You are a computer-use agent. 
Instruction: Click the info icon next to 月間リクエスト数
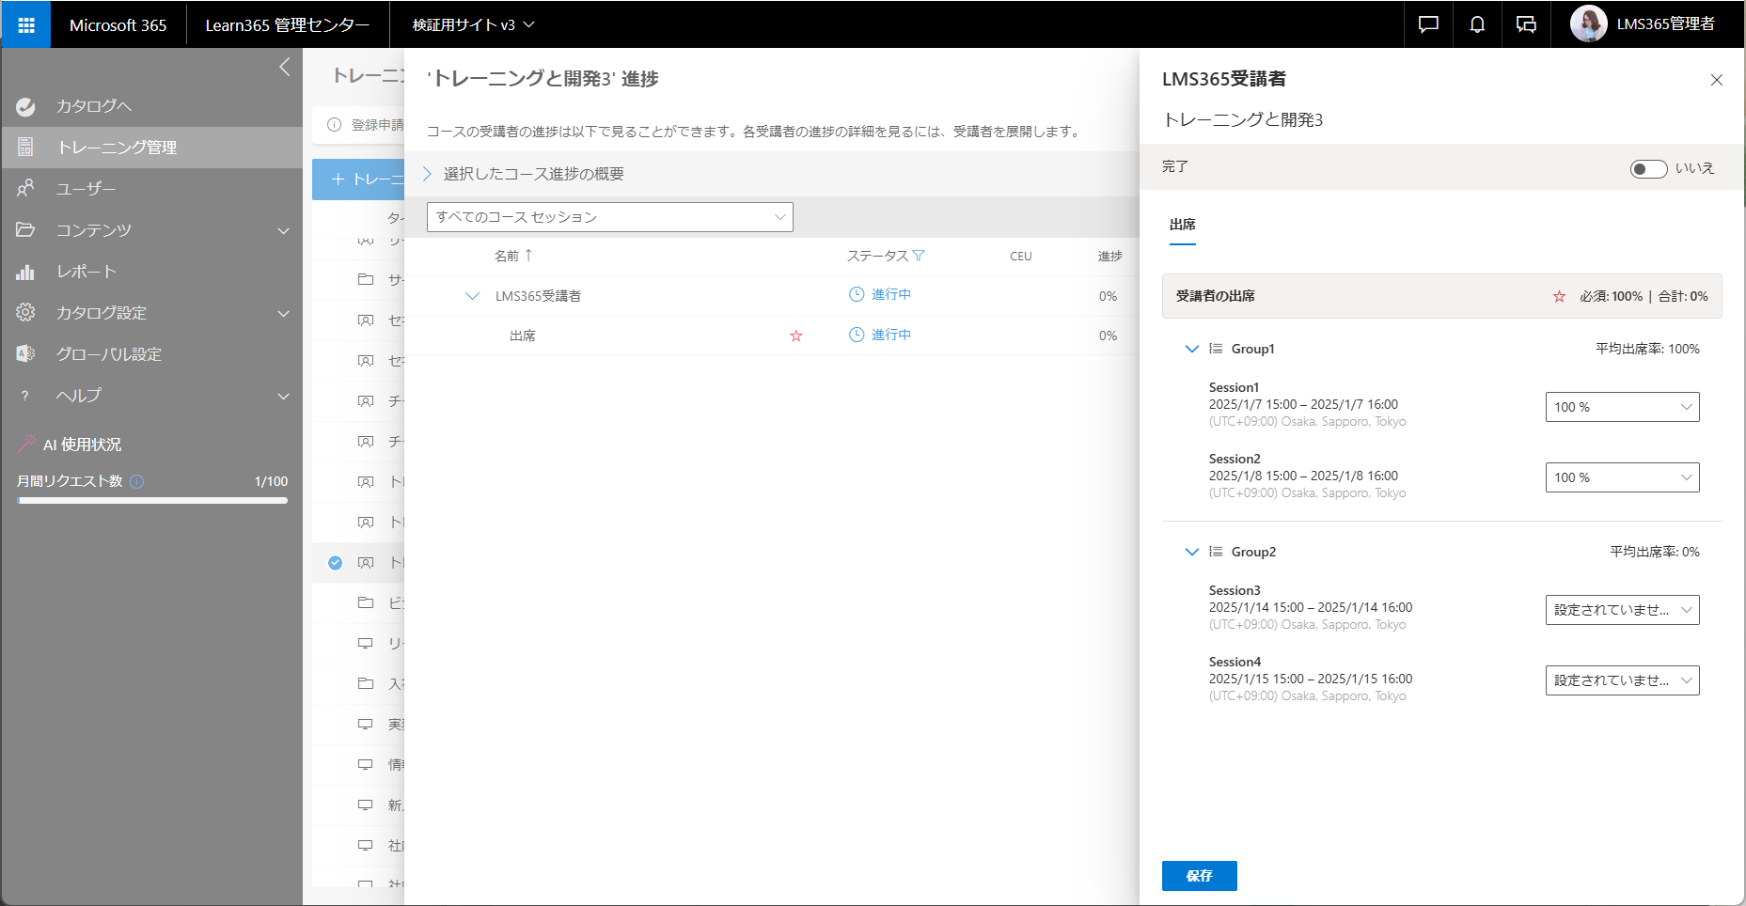click(x=137, y=481)
